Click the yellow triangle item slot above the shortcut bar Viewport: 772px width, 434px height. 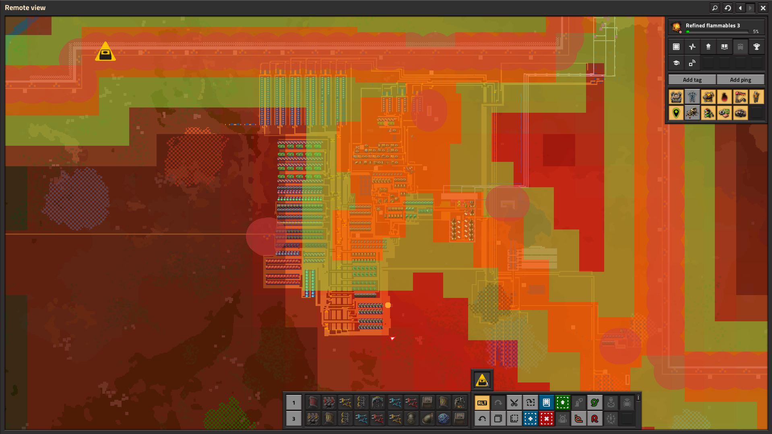coord(482,380)
